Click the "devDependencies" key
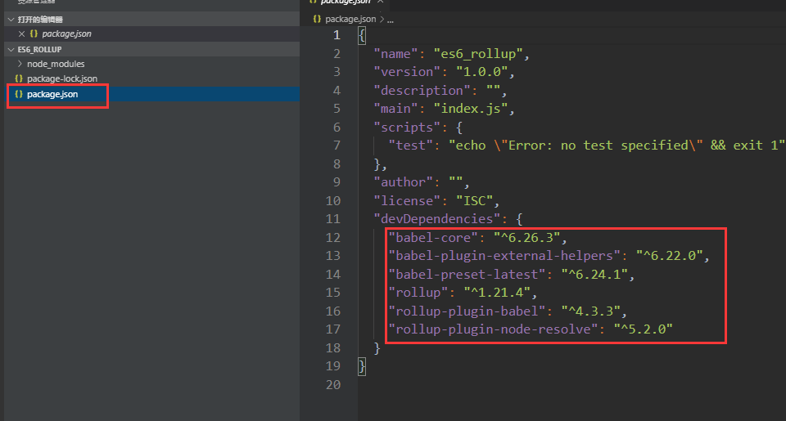The image size is (786, 421). pyautogui.click(x=436, y=219)
